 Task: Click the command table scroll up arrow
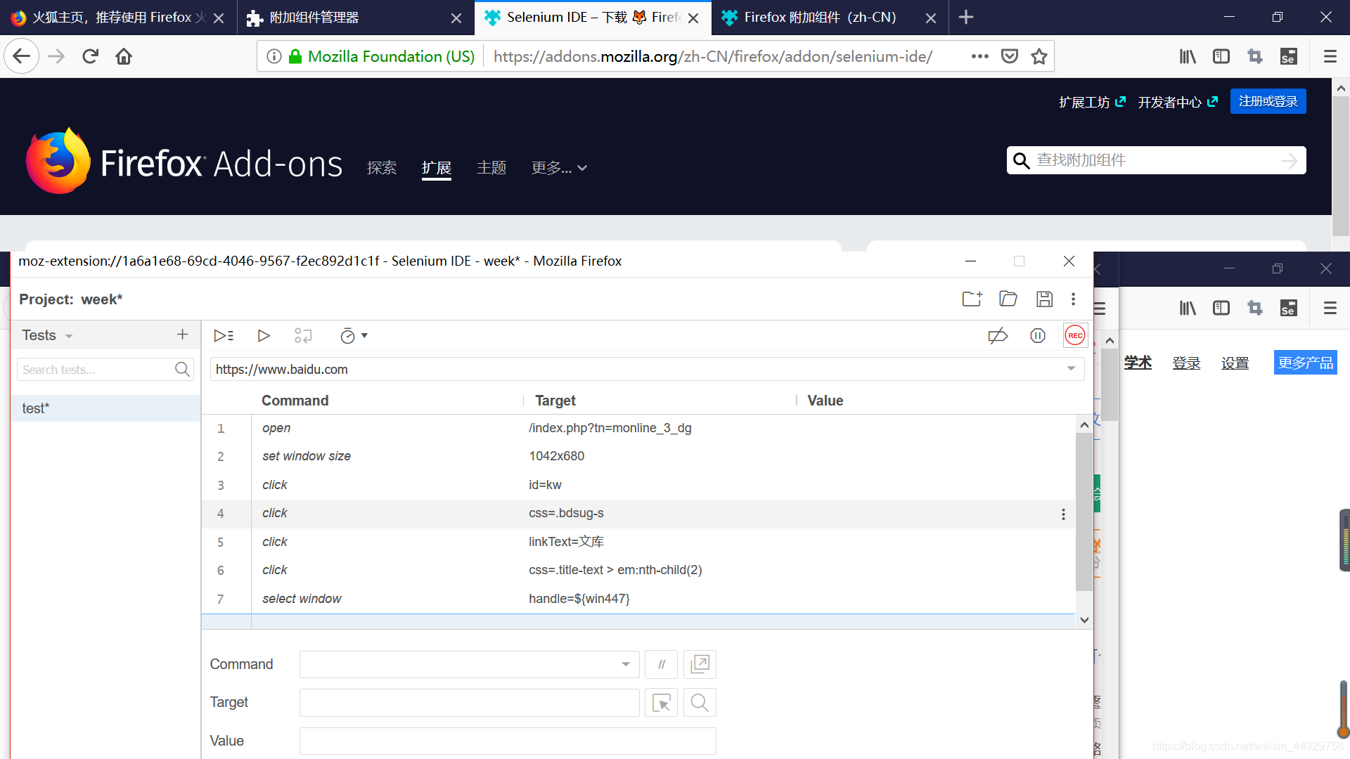(x=1084, y=424)
